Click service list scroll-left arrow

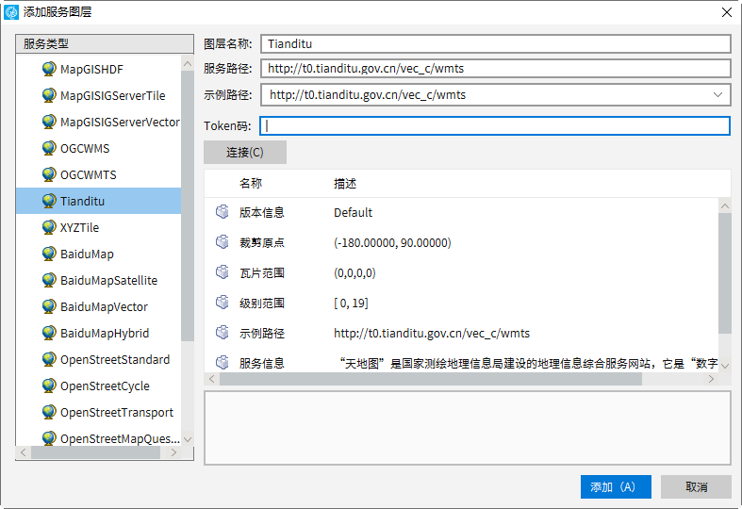[24, 452]
